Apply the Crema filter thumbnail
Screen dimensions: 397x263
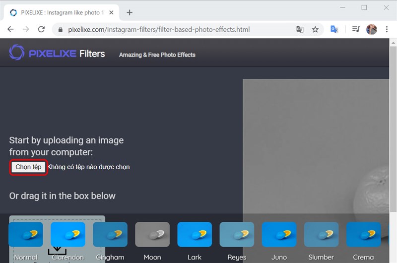[x=364, y=234]
